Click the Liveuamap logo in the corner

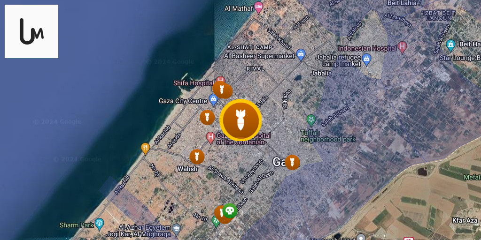tap(31, 31)
